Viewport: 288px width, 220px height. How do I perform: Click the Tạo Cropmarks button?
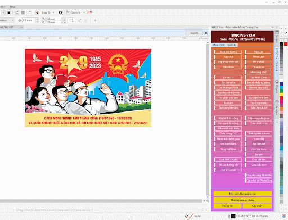point(259,103)
